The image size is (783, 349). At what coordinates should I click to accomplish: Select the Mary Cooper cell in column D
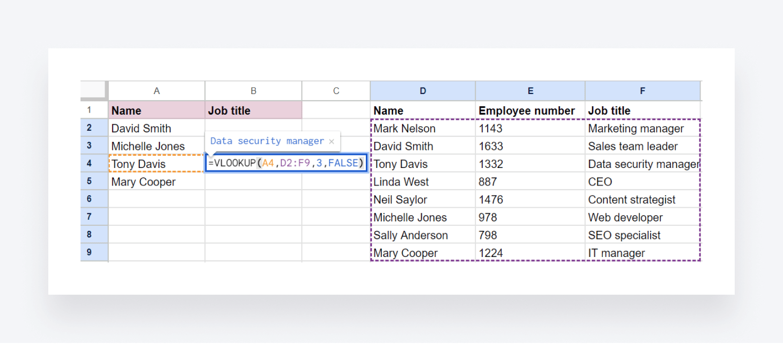423,253
